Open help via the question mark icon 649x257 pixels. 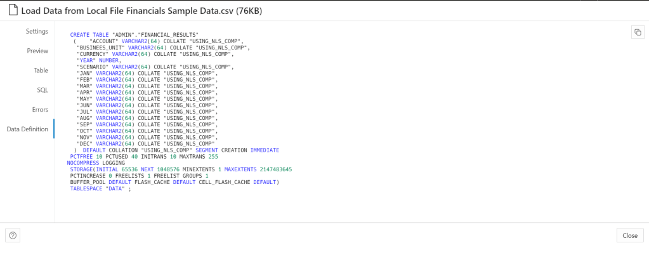(x=13, y=235)
